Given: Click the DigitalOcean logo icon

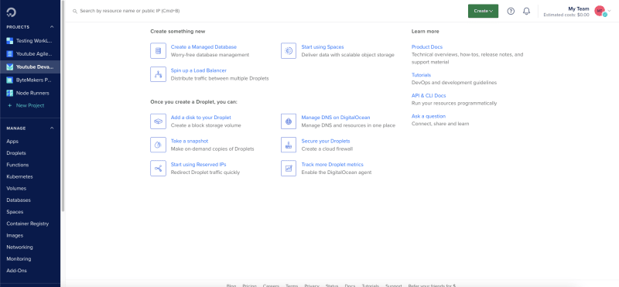Looking at the screenshot, I should click(x=11, y=12).
